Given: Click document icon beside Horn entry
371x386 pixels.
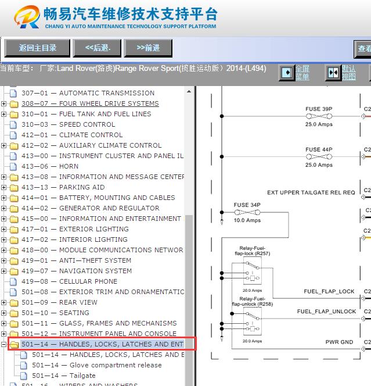Looking at the screenshot, I should [x=14, y=167].
